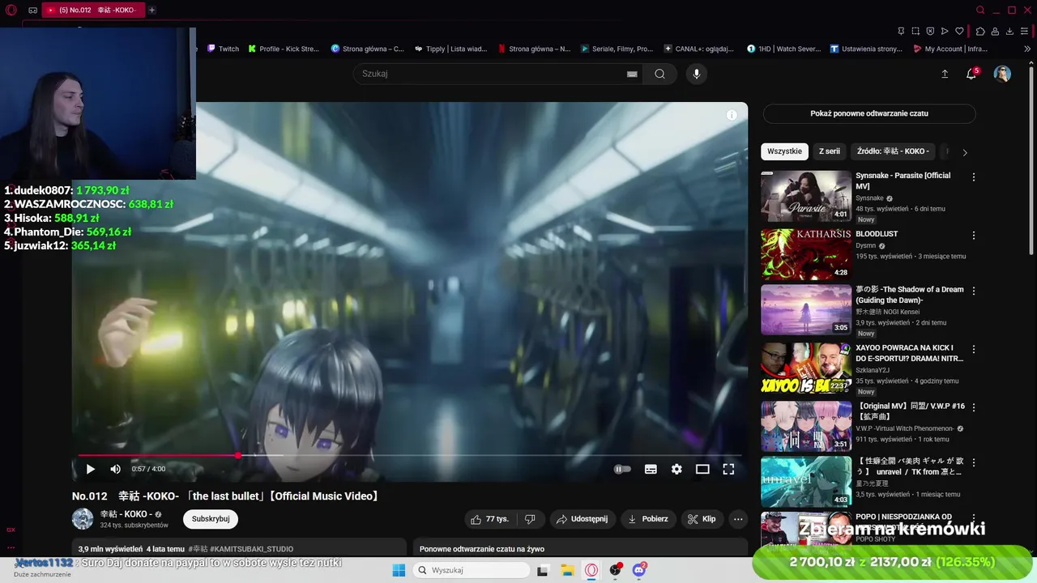Mute the video volume

pyautogui.click(x=116, y=469)
